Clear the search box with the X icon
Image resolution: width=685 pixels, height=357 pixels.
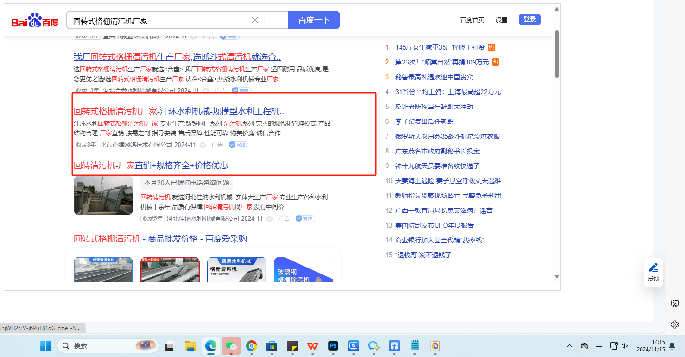[255, 20]
